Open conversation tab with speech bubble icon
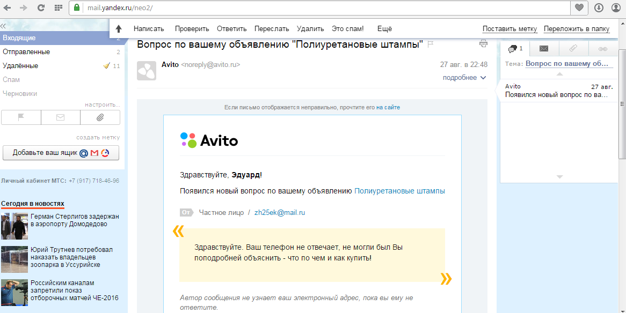 [x=515, y=49]
